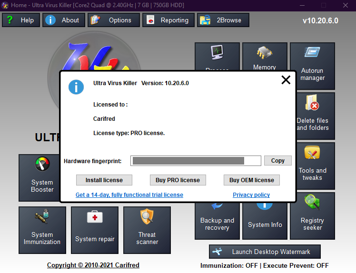This screenshot has width=356, height=273.
Task: Click the Copy fingerprint button
Action: (277, 161)
